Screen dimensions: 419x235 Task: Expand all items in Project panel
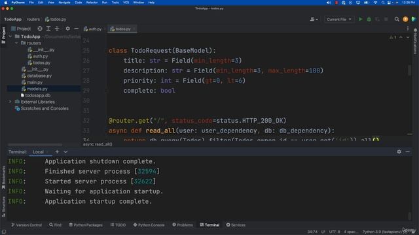[48, 29]
